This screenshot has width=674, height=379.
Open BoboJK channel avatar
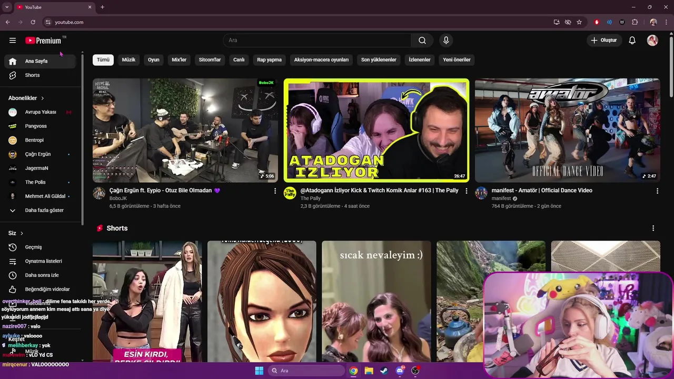(99, 193)
